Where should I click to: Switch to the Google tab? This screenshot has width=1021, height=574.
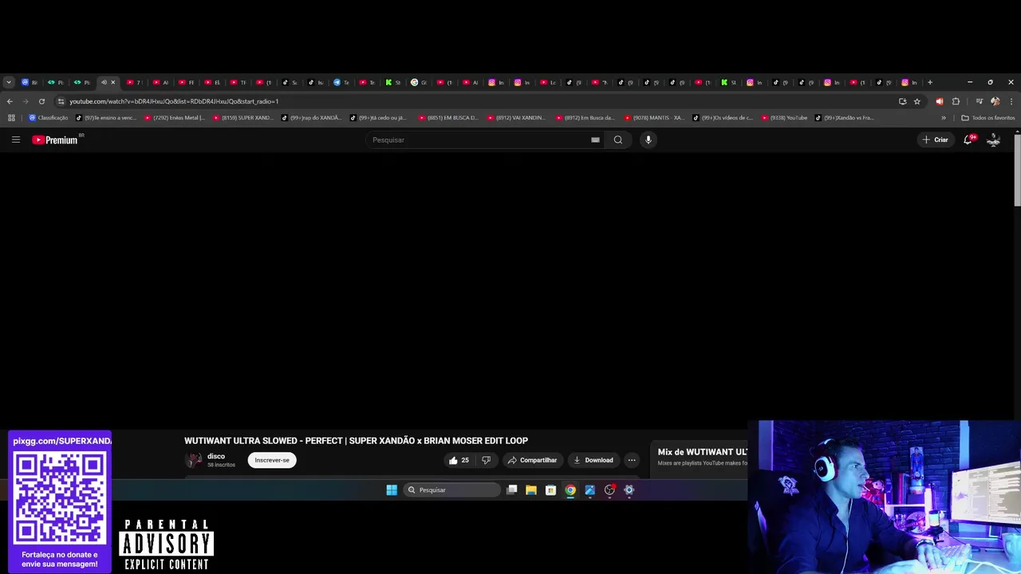[x=419, y=82]
